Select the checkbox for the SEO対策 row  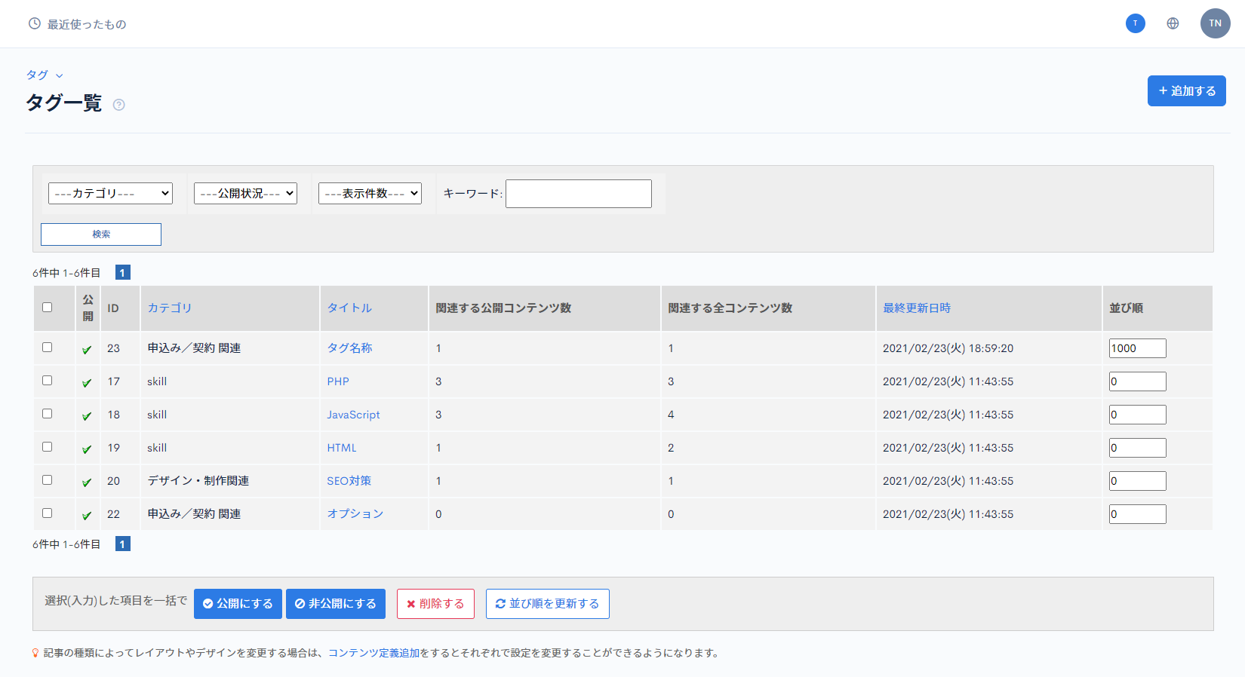(x=47, y=479)
